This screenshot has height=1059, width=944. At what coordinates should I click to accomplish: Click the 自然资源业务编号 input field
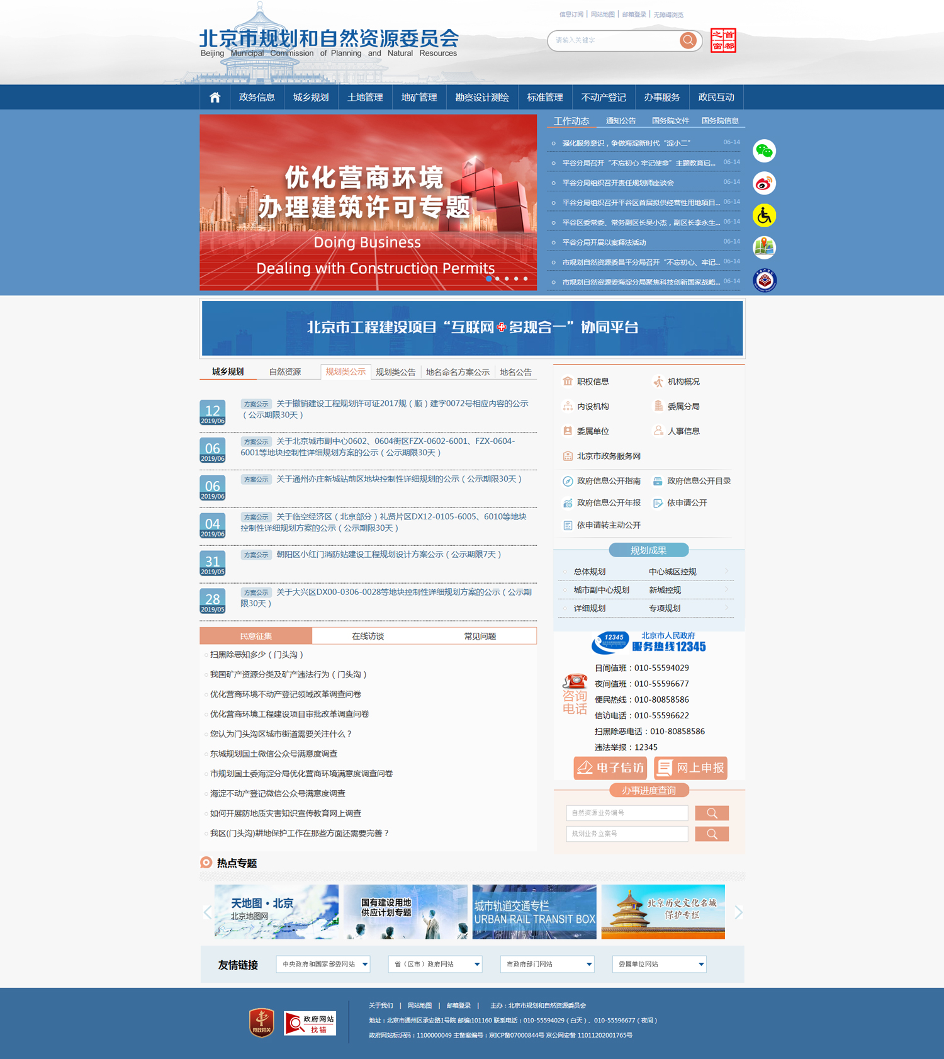627,813
